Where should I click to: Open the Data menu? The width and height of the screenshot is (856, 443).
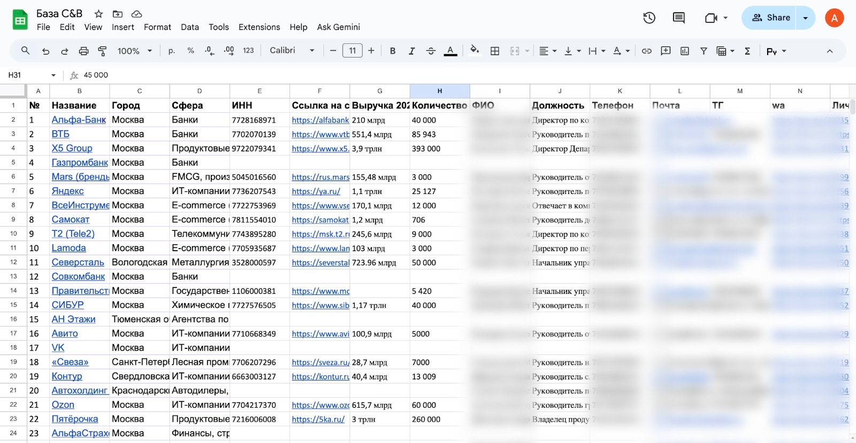(190, 27)
